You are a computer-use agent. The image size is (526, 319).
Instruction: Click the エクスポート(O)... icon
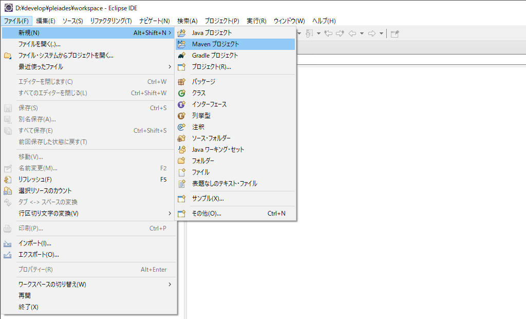tap(8, 255)
